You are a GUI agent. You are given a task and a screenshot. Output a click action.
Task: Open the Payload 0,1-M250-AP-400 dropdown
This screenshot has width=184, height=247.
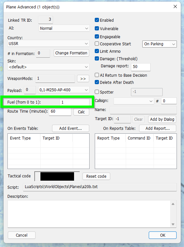click(64, 90)
